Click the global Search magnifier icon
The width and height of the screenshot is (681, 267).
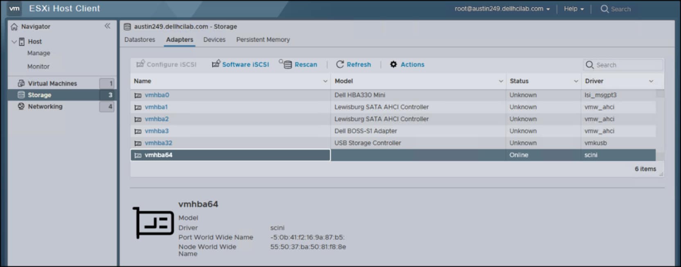604,9
